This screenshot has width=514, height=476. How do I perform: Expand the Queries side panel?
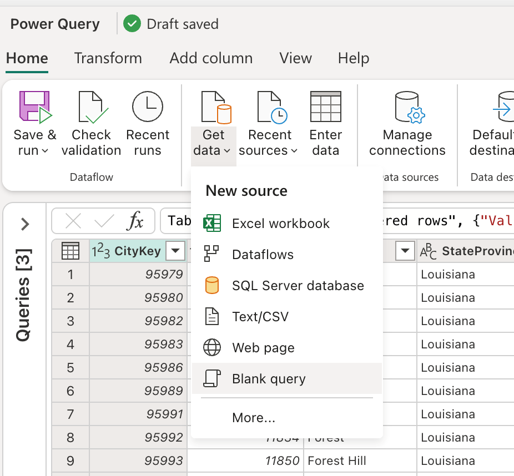24,224
